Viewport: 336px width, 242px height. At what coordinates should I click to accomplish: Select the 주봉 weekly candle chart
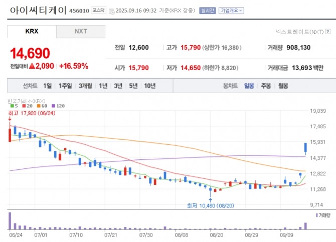pyautogui.click(x=266, y=86)
